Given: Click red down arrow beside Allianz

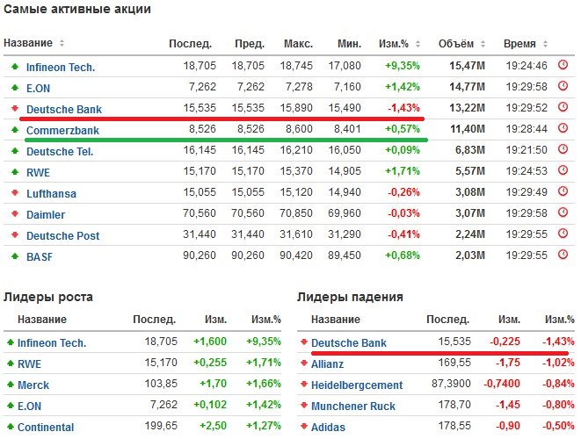Looking at the screenshot, I should [304, 363].
